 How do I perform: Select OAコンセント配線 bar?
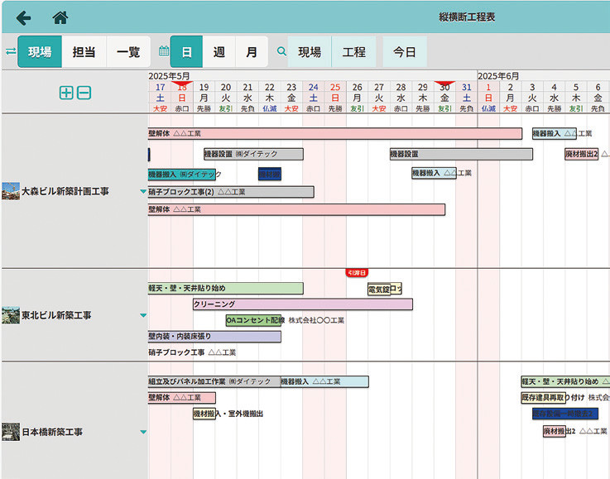pyautogui.click(x=253, y=320)
